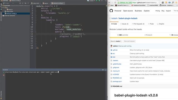This screenshot has height=100, width=178.
Task: Switch to index.html editor tab
Action: pos(36,3)
